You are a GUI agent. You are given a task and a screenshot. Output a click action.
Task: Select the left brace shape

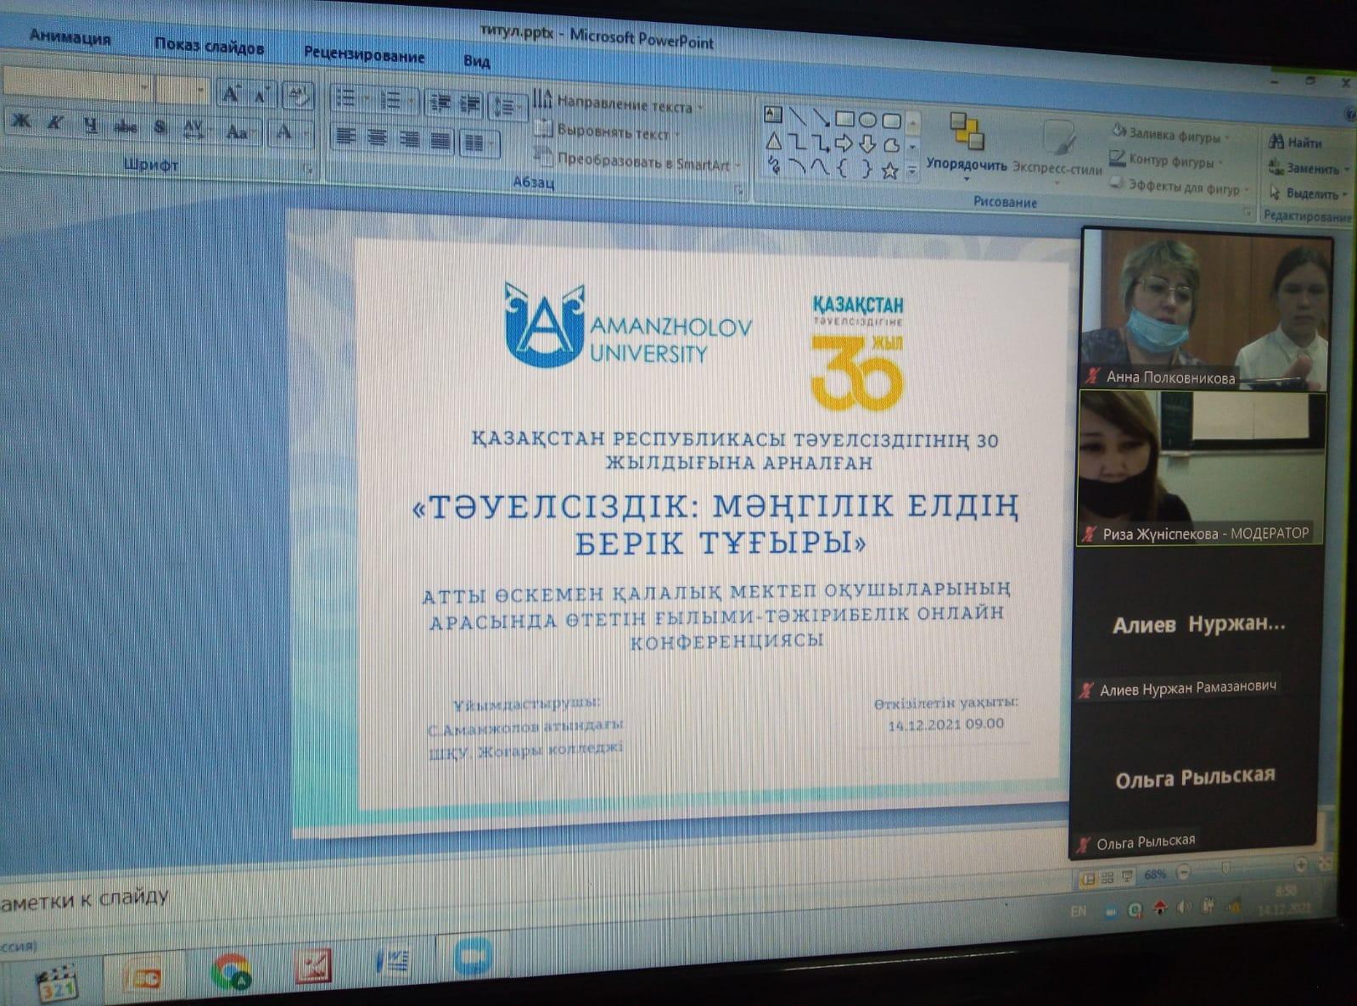click(x=844, y=168)
